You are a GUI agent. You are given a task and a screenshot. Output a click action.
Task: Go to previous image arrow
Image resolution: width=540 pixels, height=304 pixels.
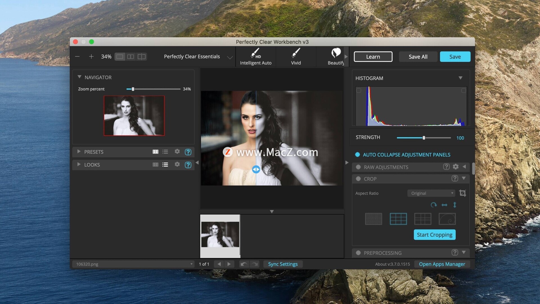point(219,264)
